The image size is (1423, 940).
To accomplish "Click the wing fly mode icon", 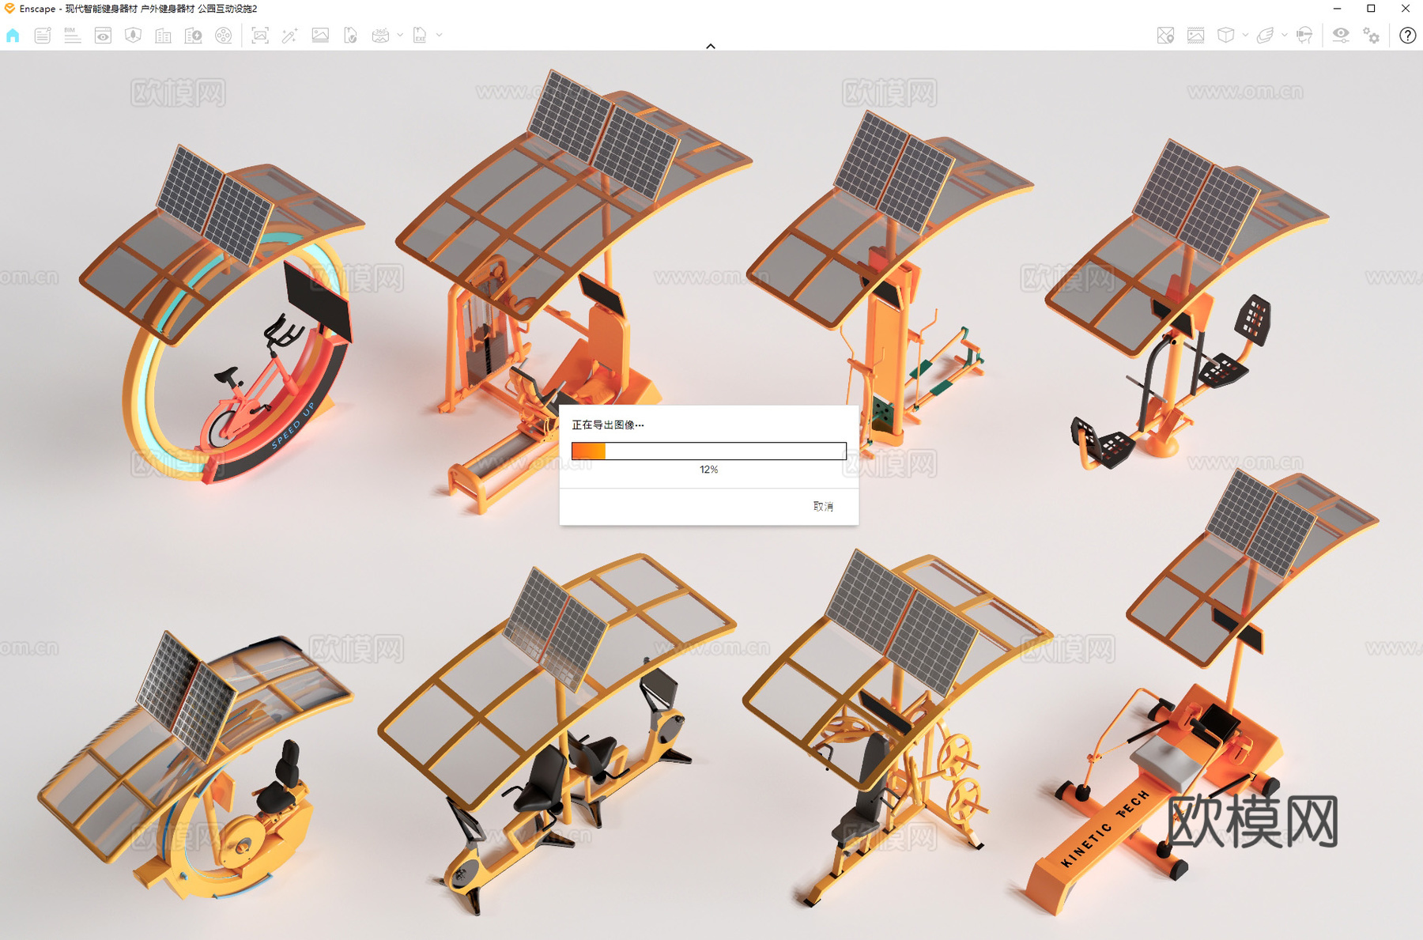I will point(1265,36).
